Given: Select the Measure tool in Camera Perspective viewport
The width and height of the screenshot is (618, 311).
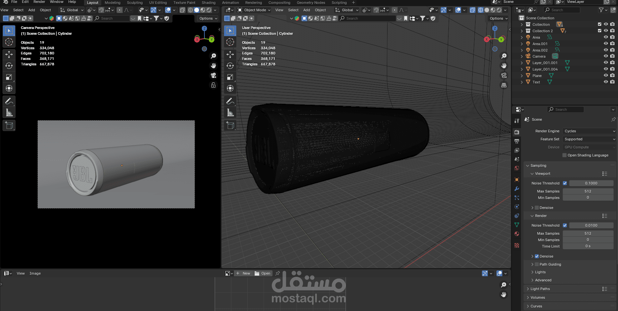Looking at the screenshot, I should pos(9,113).
